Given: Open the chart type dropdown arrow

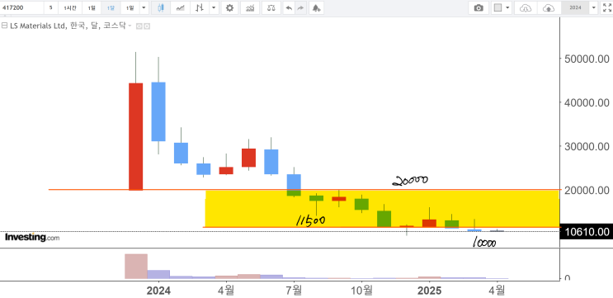Looking at the screenshot, I should click(214, 7).
